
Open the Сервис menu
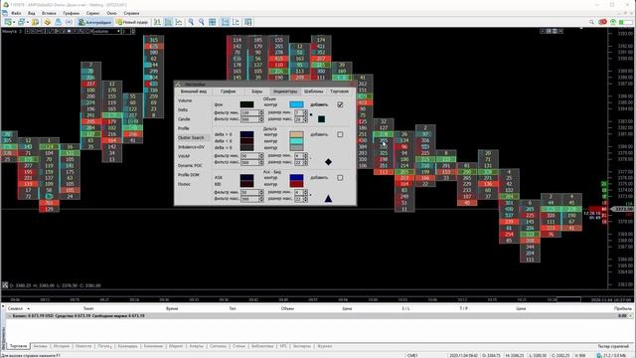click(x=92, y=13)
